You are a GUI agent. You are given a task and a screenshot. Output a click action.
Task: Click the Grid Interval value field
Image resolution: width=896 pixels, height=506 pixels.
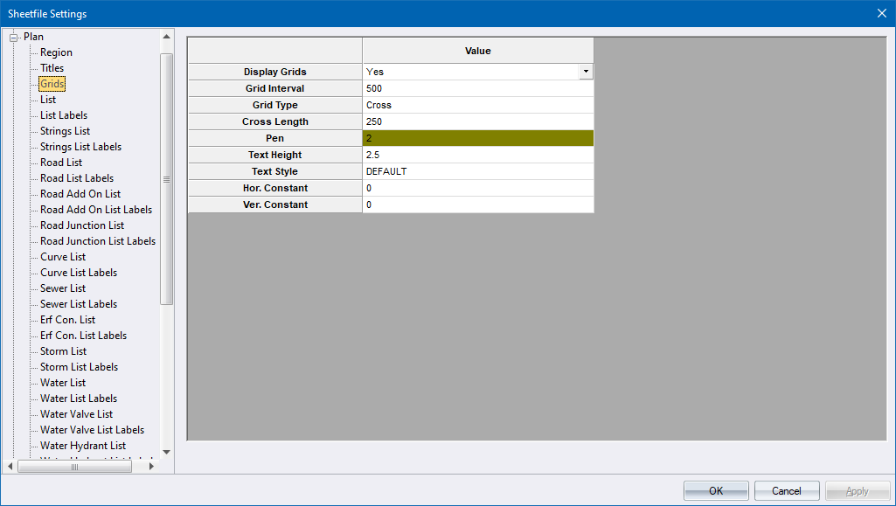pos(477,88)
